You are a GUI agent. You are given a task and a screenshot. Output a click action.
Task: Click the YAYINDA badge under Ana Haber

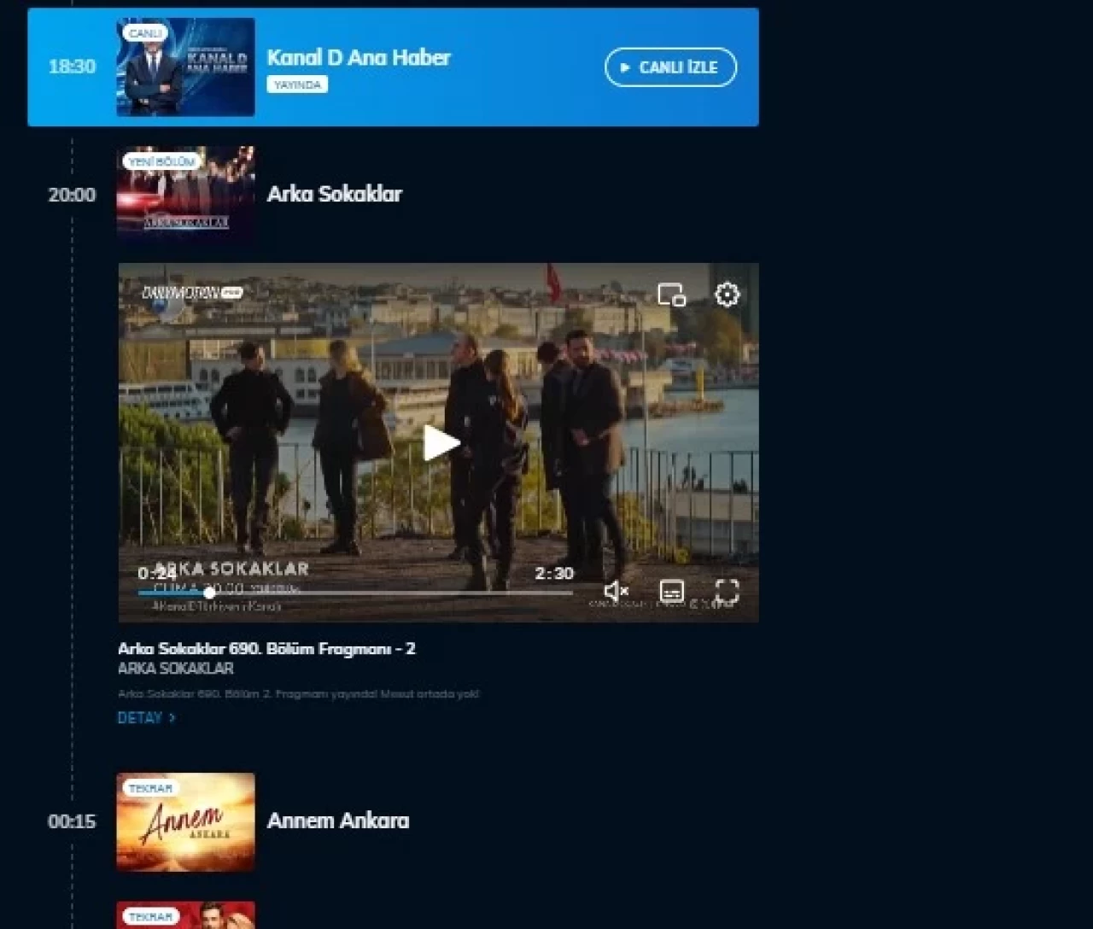pos(297,85)
